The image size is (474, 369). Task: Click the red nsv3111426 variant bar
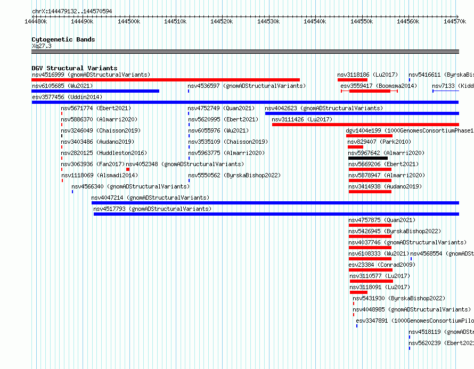(365, 125)
